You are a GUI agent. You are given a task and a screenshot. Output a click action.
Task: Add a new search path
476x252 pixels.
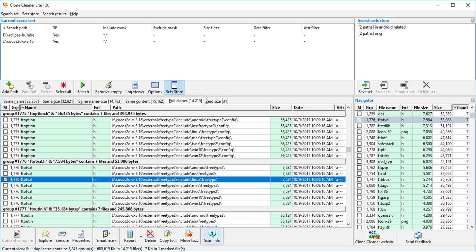[10, 87]
